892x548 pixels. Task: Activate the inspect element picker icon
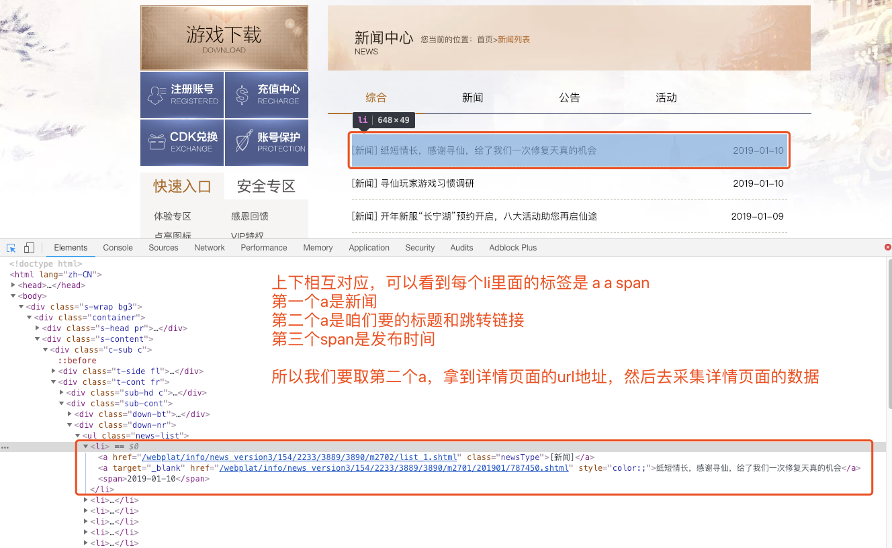(11, 248)
